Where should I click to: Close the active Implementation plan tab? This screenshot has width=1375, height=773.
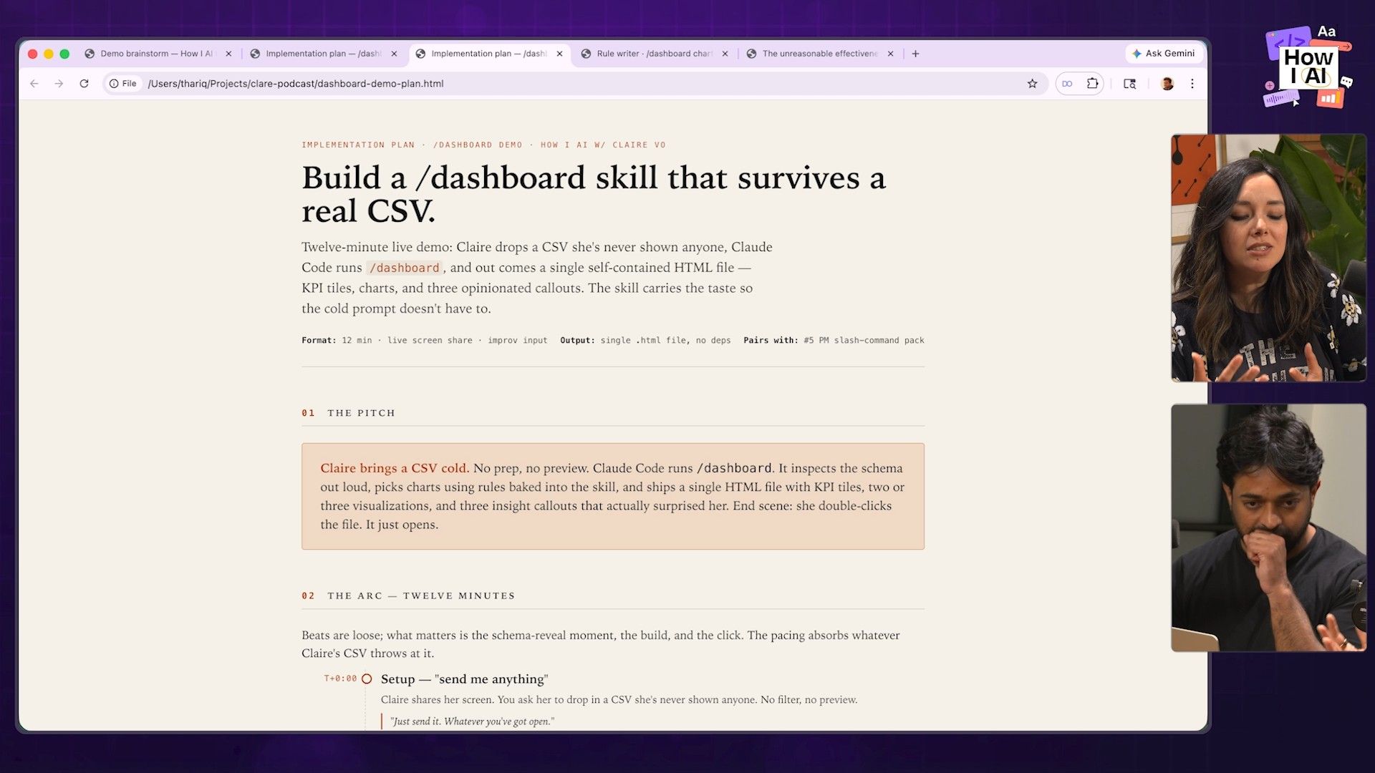click(x=559, y=54)
